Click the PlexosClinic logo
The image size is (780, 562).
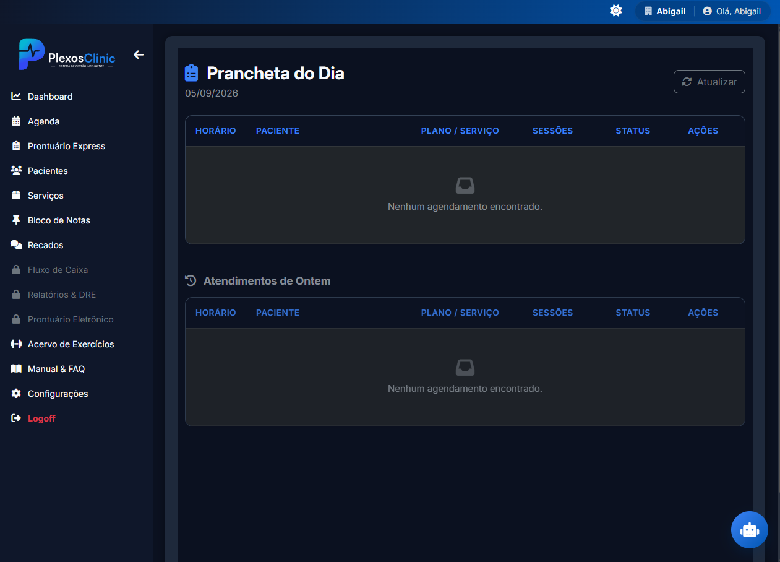click(67, 54)
